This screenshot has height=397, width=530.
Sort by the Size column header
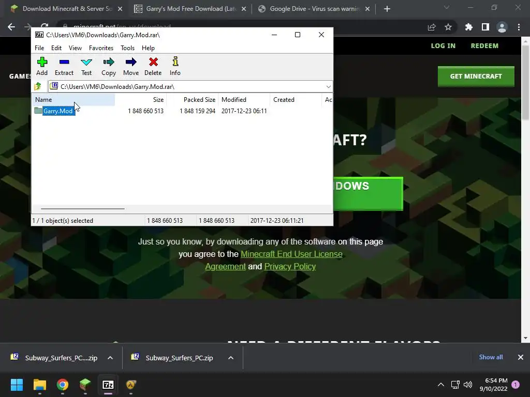140,100
